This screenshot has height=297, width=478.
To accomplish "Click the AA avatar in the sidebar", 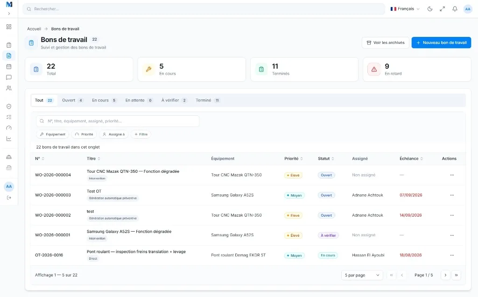I will (x=9, y=186).
